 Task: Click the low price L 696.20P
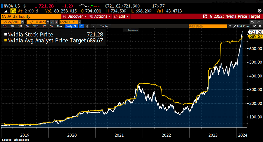(141, 11)
